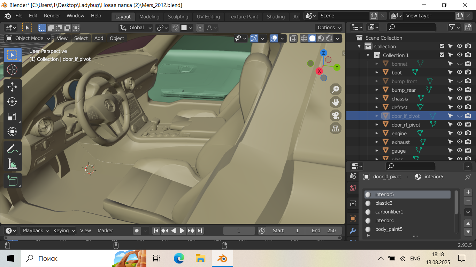Switch to the Modeling workspace tab
476x267 pixels.
coord(149,17)
